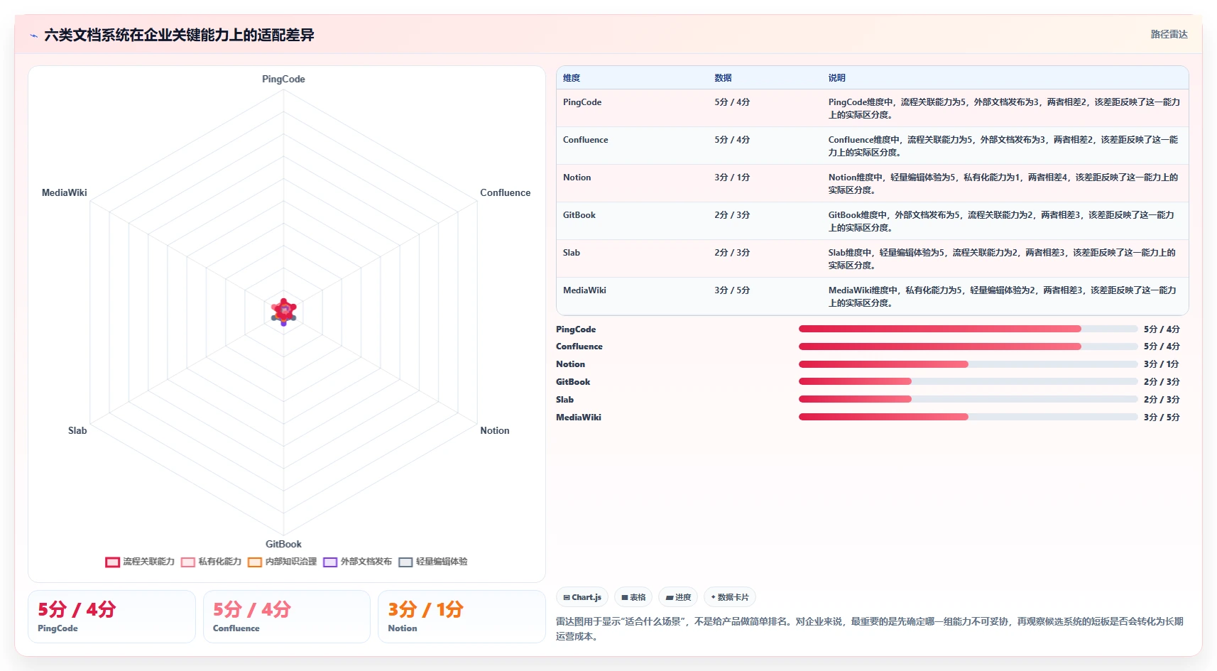Click the footer paragraph starting 雷达图用于显示
This screenshot has height=671, width=1217.
(x=870, y=628)
